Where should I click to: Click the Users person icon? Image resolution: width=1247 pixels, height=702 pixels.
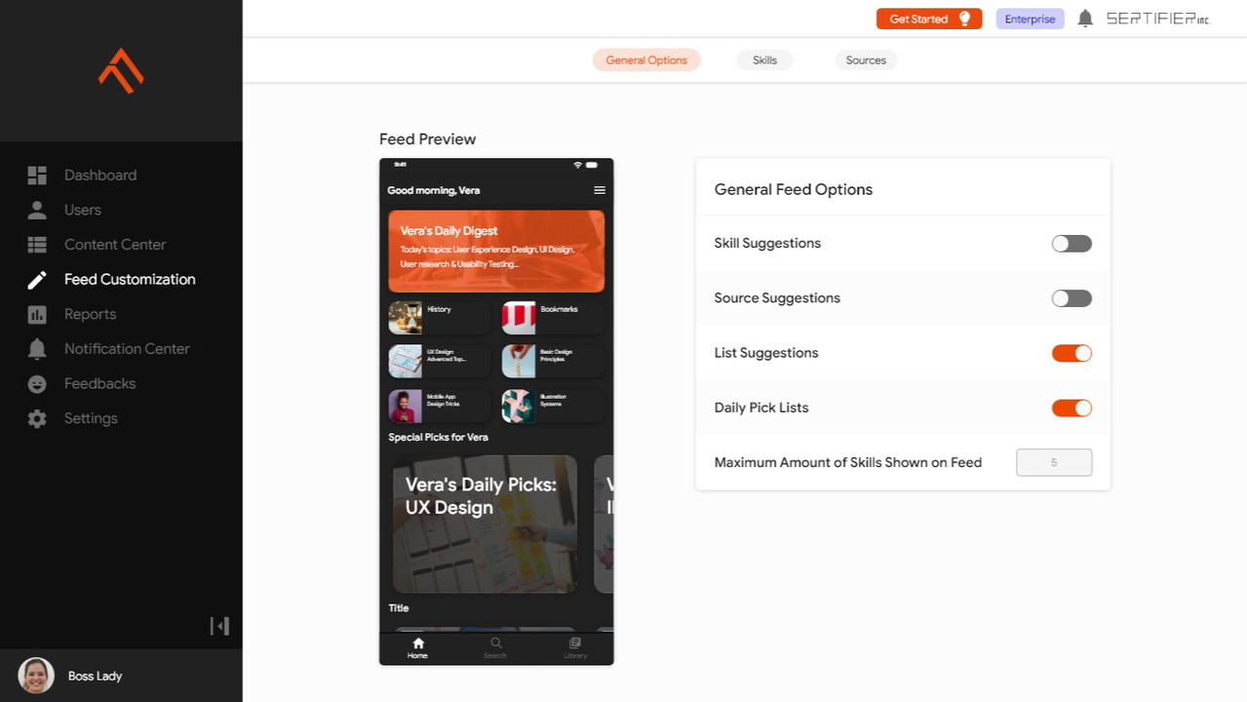(37, 210)
